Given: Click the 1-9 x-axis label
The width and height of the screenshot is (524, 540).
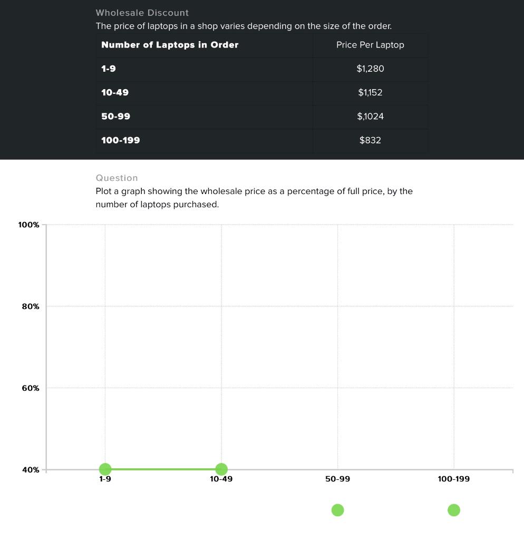Looking at the screenshot, I should [x=105, y=479].
